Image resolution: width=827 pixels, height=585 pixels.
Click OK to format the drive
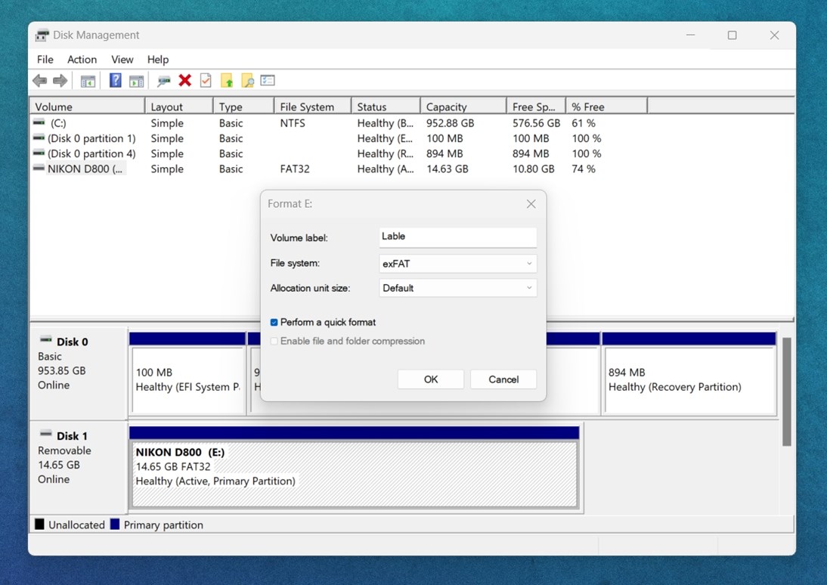tap(430, 379)
